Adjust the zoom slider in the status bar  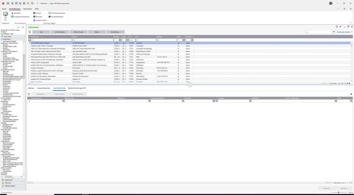(338, 193)
